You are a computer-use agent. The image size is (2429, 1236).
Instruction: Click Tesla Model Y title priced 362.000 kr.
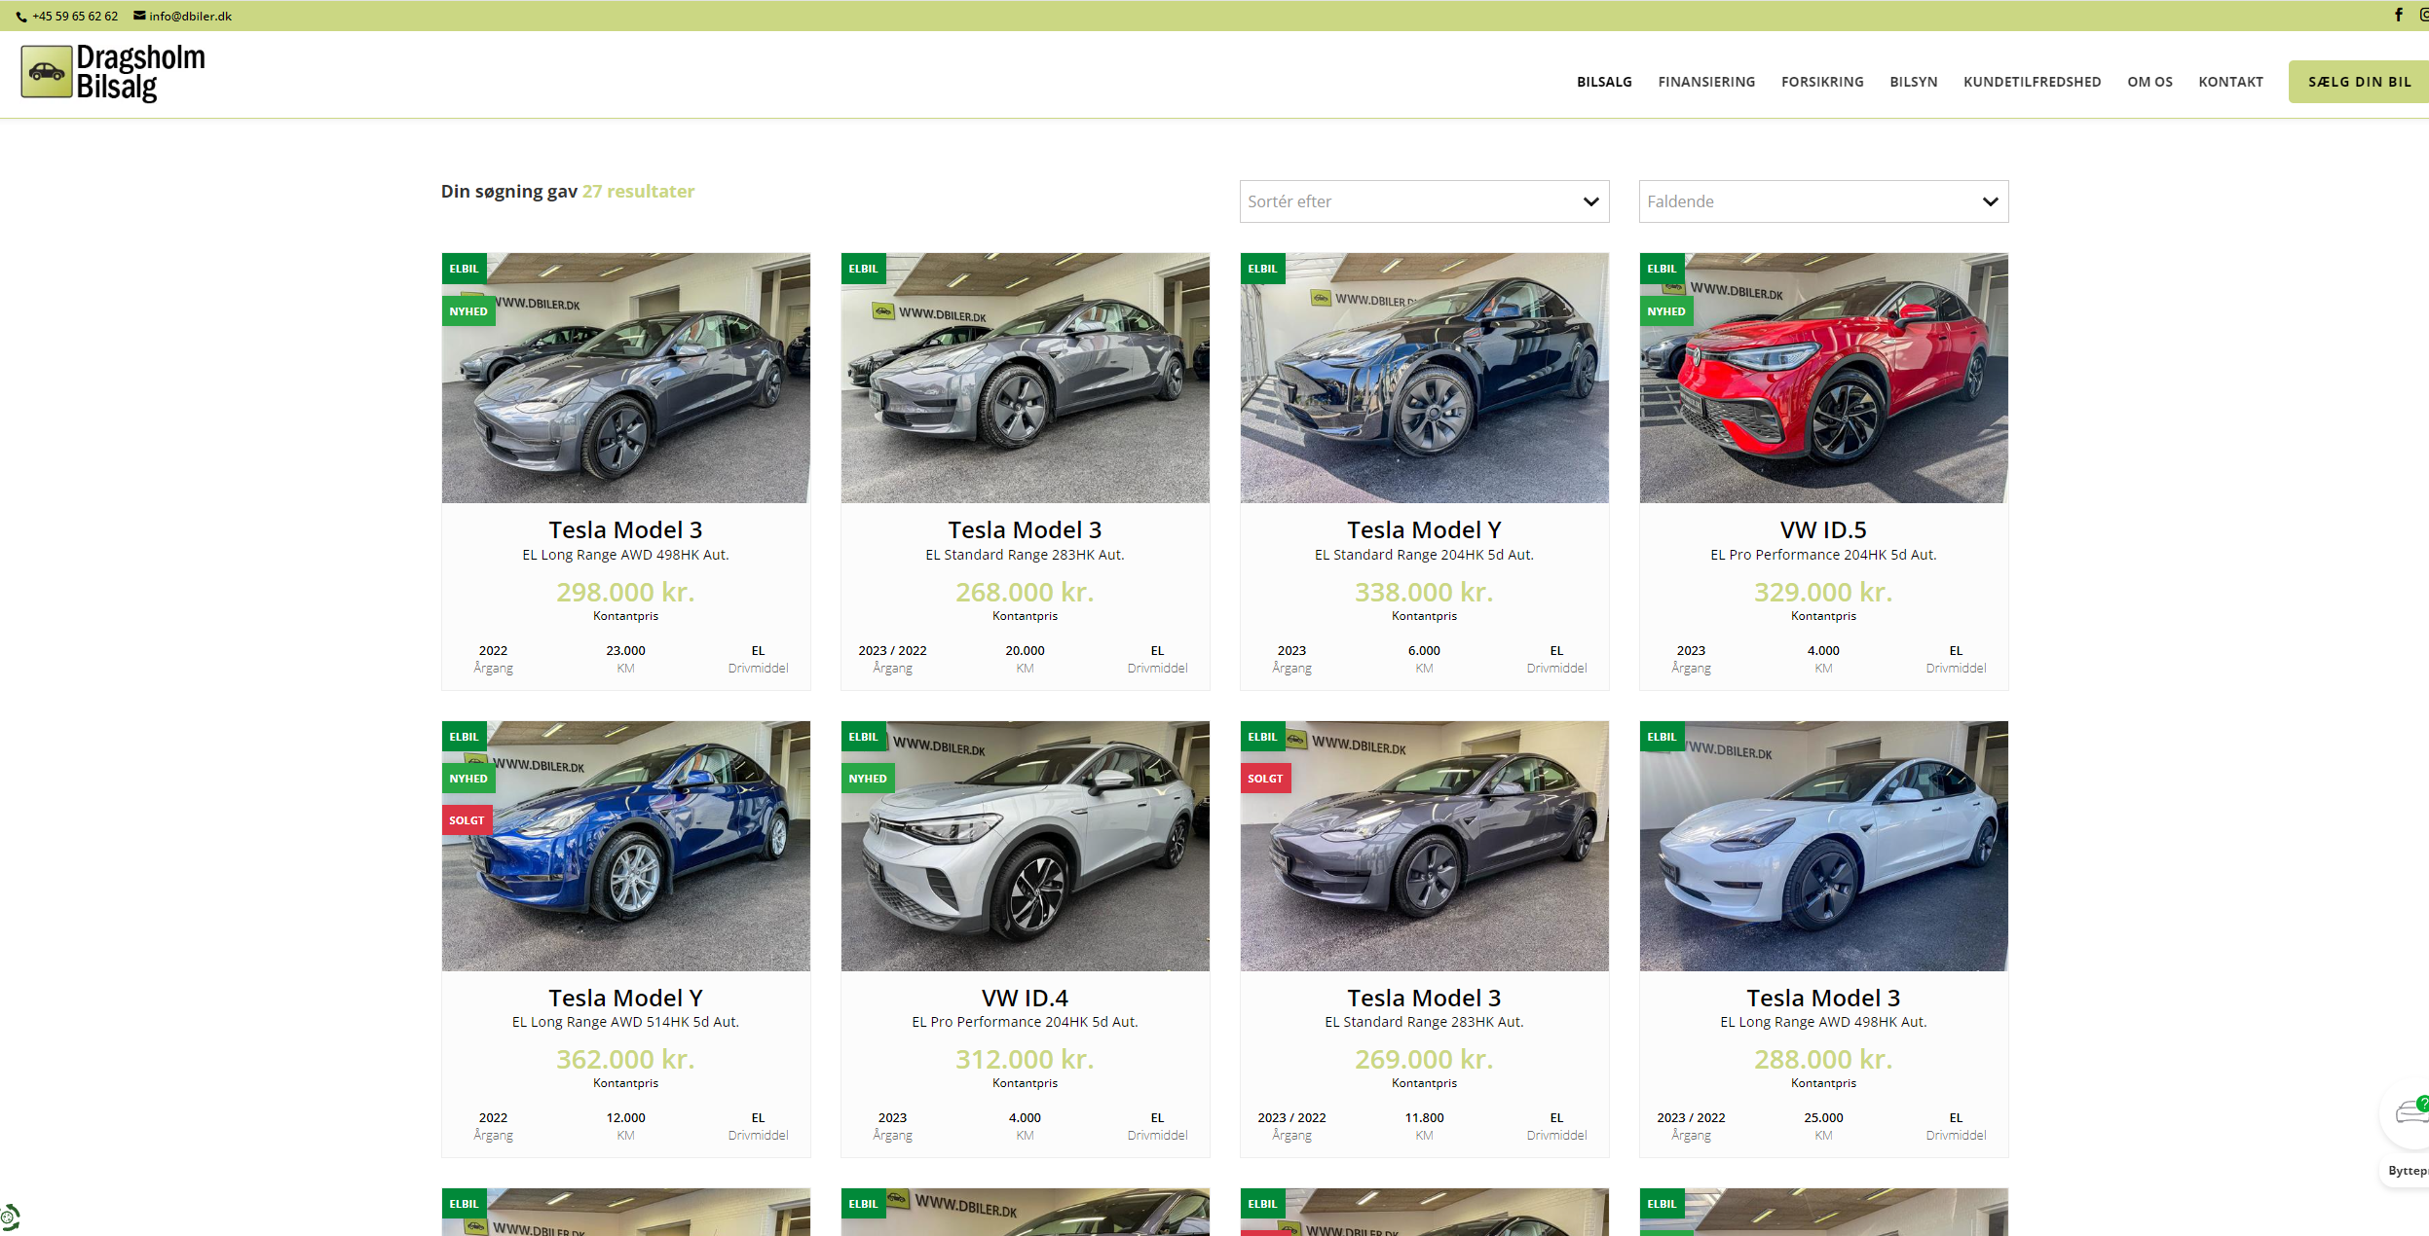coord(625,999)
